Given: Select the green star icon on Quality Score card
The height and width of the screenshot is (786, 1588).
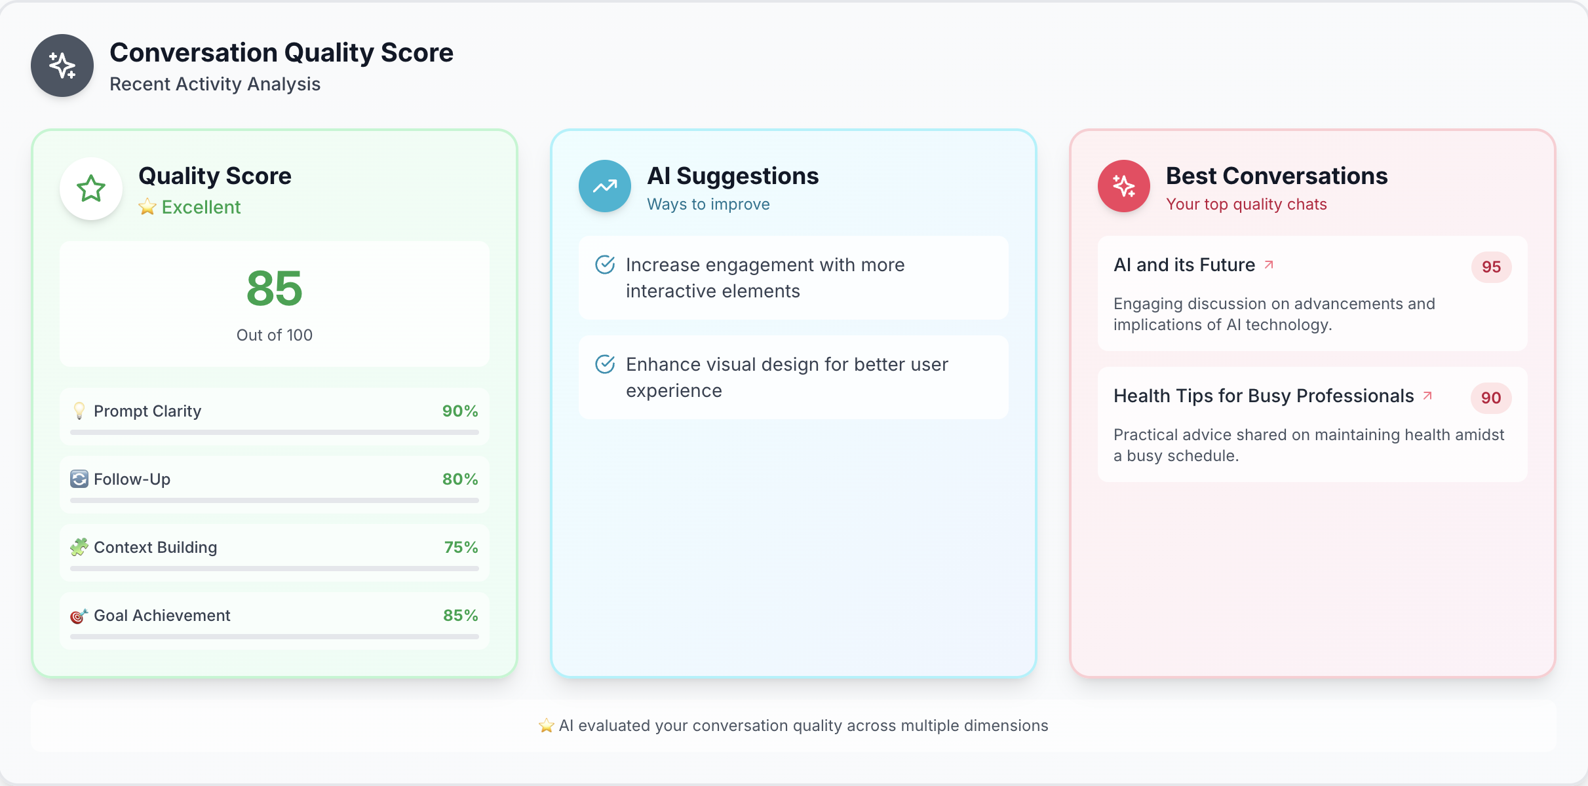Looking at the screenshot, I should 90,188.
